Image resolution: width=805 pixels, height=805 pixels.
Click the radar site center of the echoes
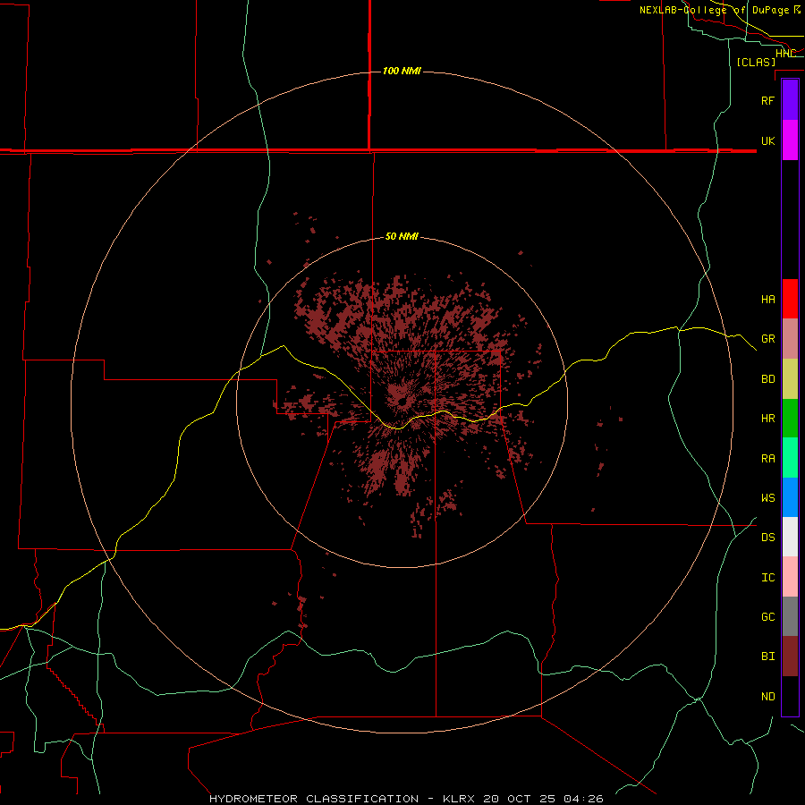[x=402, y=402]
